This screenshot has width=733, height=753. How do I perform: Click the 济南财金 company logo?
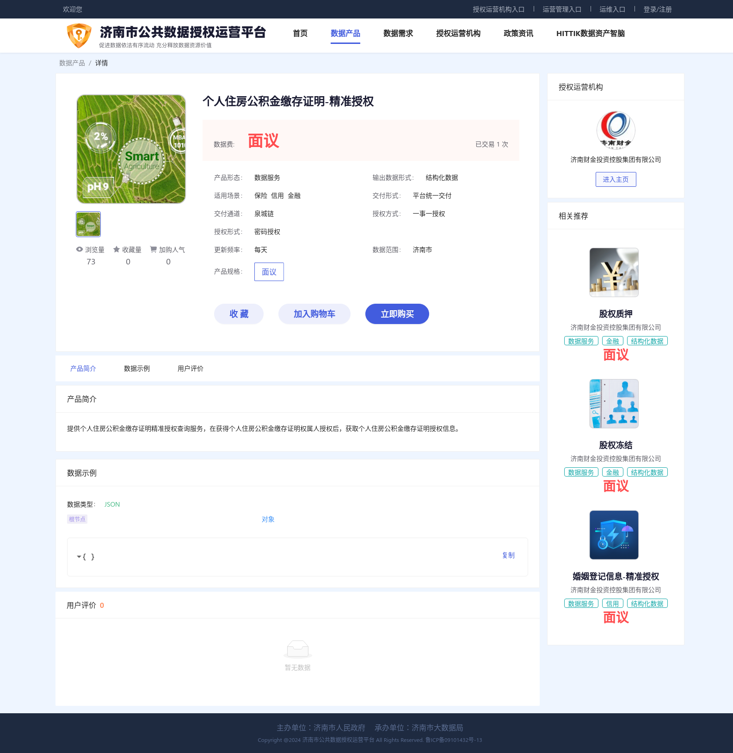tap(616, 131)
